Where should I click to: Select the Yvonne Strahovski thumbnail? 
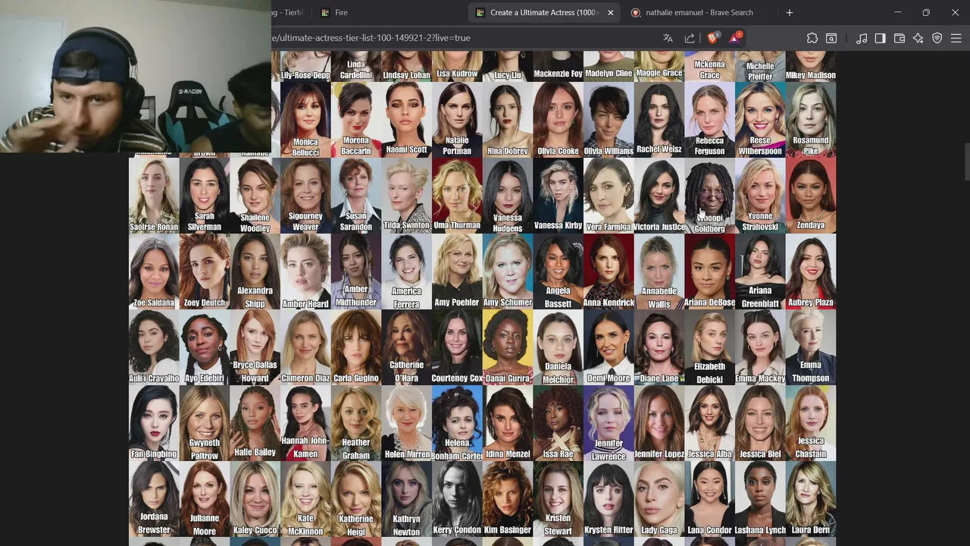[760, 195]
